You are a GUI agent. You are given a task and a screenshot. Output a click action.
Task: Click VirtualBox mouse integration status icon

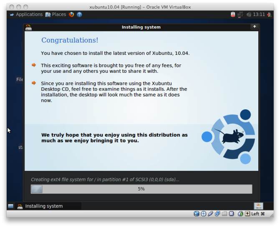pyautogui.click(x=240, y=214)
